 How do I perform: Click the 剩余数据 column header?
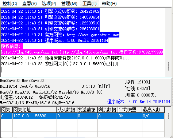108,110
